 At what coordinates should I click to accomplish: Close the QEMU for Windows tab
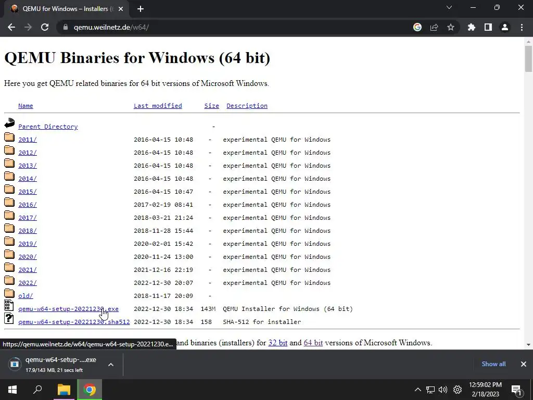121,9
